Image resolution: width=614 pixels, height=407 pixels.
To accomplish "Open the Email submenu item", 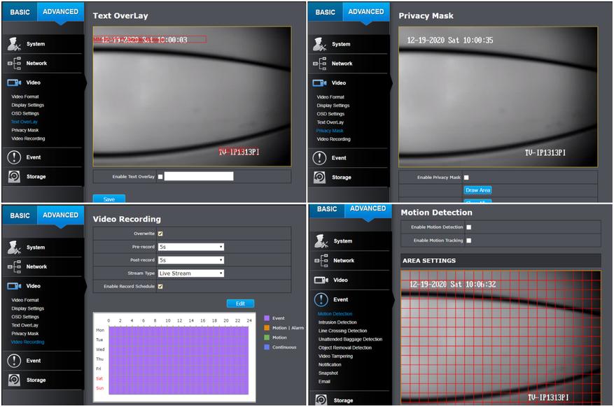I will (x=324, y=382).
